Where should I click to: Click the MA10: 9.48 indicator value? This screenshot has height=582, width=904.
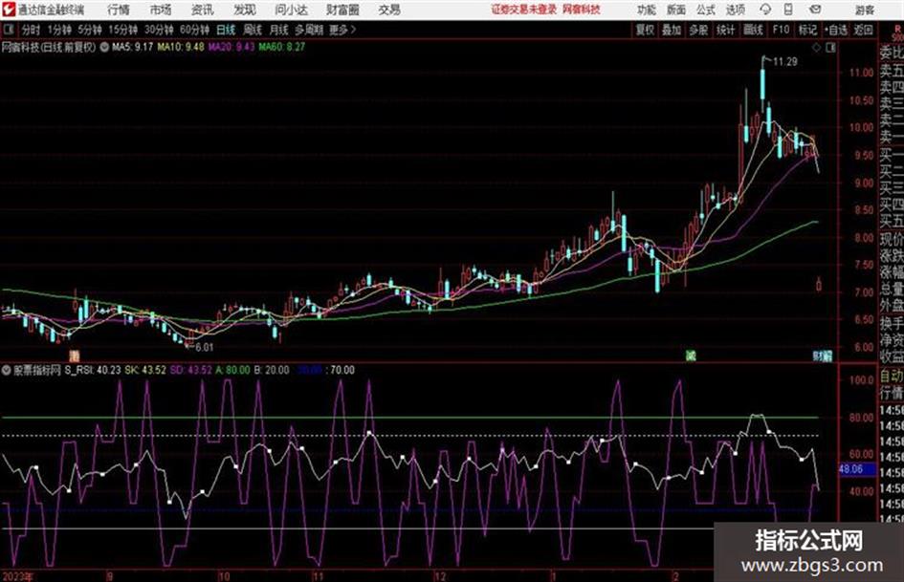click(181, 47)
